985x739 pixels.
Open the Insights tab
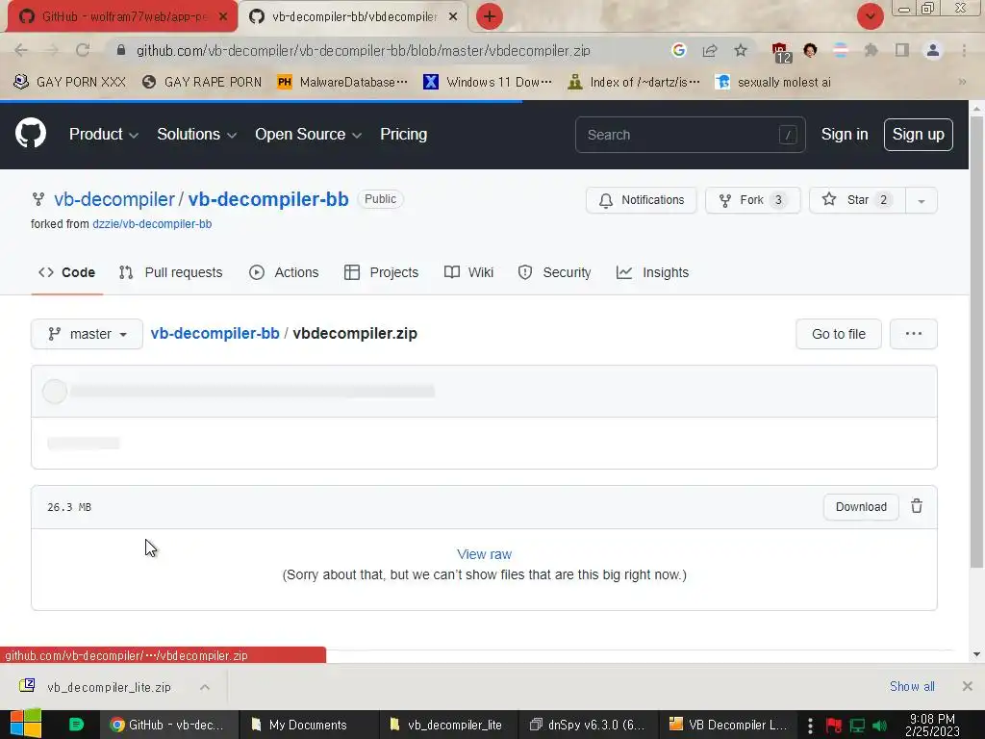click(653, 272)
